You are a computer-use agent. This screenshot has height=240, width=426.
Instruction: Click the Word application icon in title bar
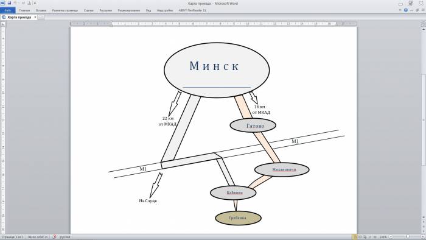tap(2, 3)
